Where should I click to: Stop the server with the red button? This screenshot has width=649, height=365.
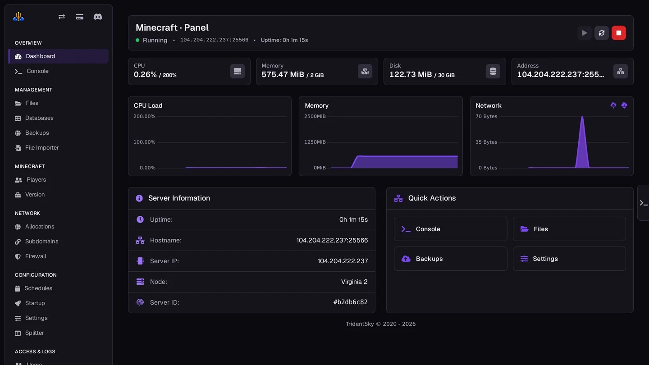(x=619, y=33)
